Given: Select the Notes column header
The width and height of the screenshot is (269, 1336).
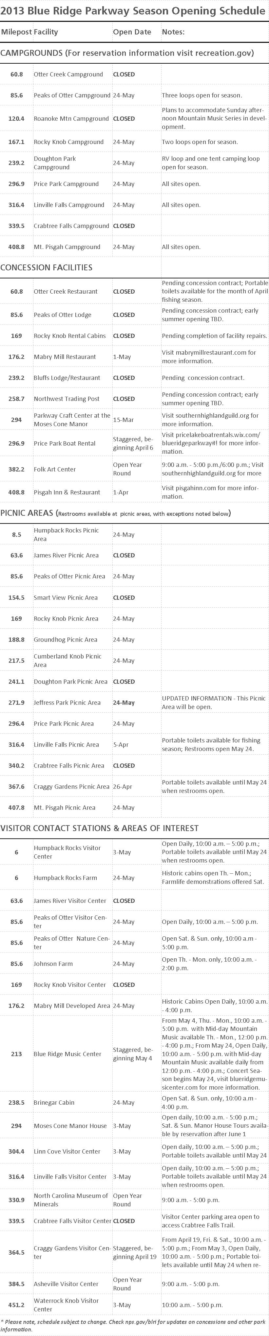Looking at the screenshot, I should (174, 31).
